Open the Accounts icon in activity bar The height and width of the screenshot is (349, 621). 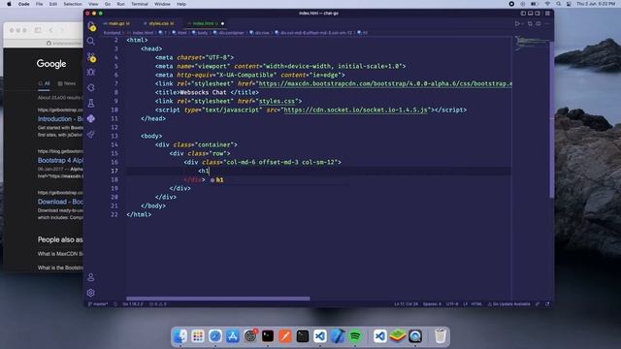90,277
